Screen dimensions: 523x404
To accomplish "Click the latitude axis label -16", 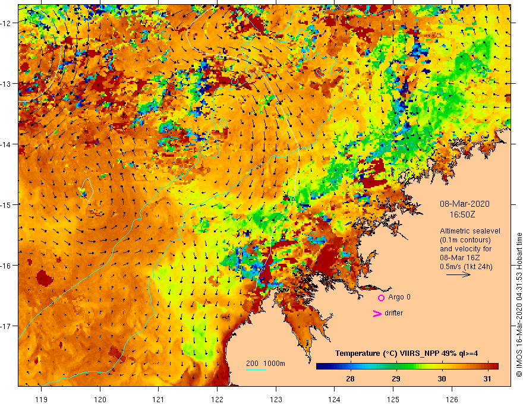I will [7, 266].
